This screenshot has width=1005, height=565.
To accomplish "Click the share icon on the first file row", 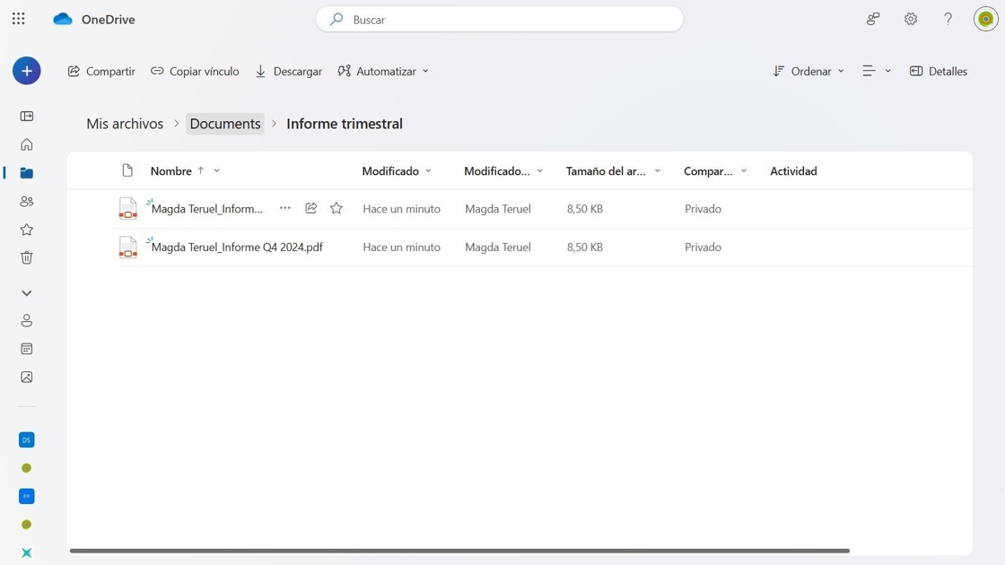I will coord(310,208).
